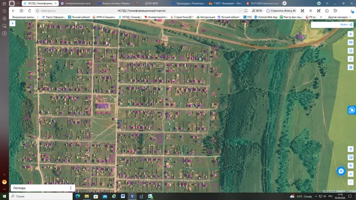Image resolution: width=356 pixels, height=200 pixels.
Task: Click the third right-side map tool icon
Action: tap(350, 51)
